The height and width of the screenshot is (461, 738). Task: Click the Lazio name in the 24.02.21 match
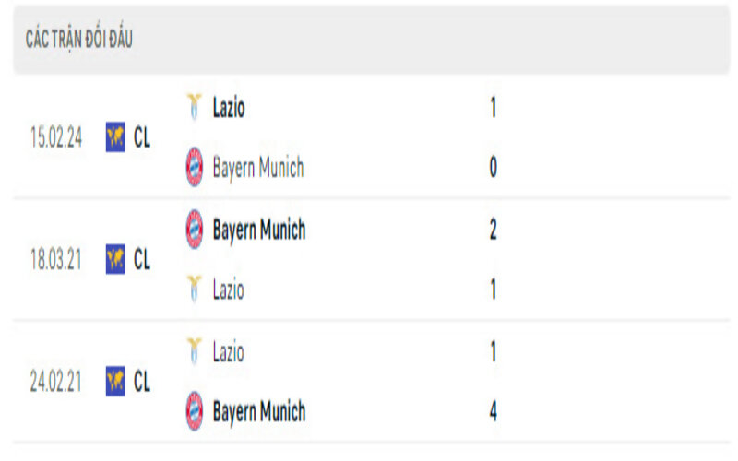(x=229, y=351)
